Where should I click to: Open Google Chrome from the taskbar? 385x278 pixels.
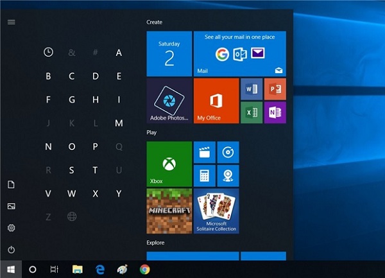pyautogui.click(x=145, y=270)
